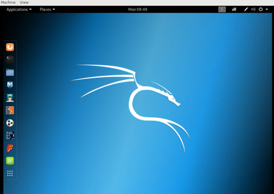274x194 pixels.
Task: Open the VirtualBox View menu
Action: pyautogui.click(x=24, y=2)
